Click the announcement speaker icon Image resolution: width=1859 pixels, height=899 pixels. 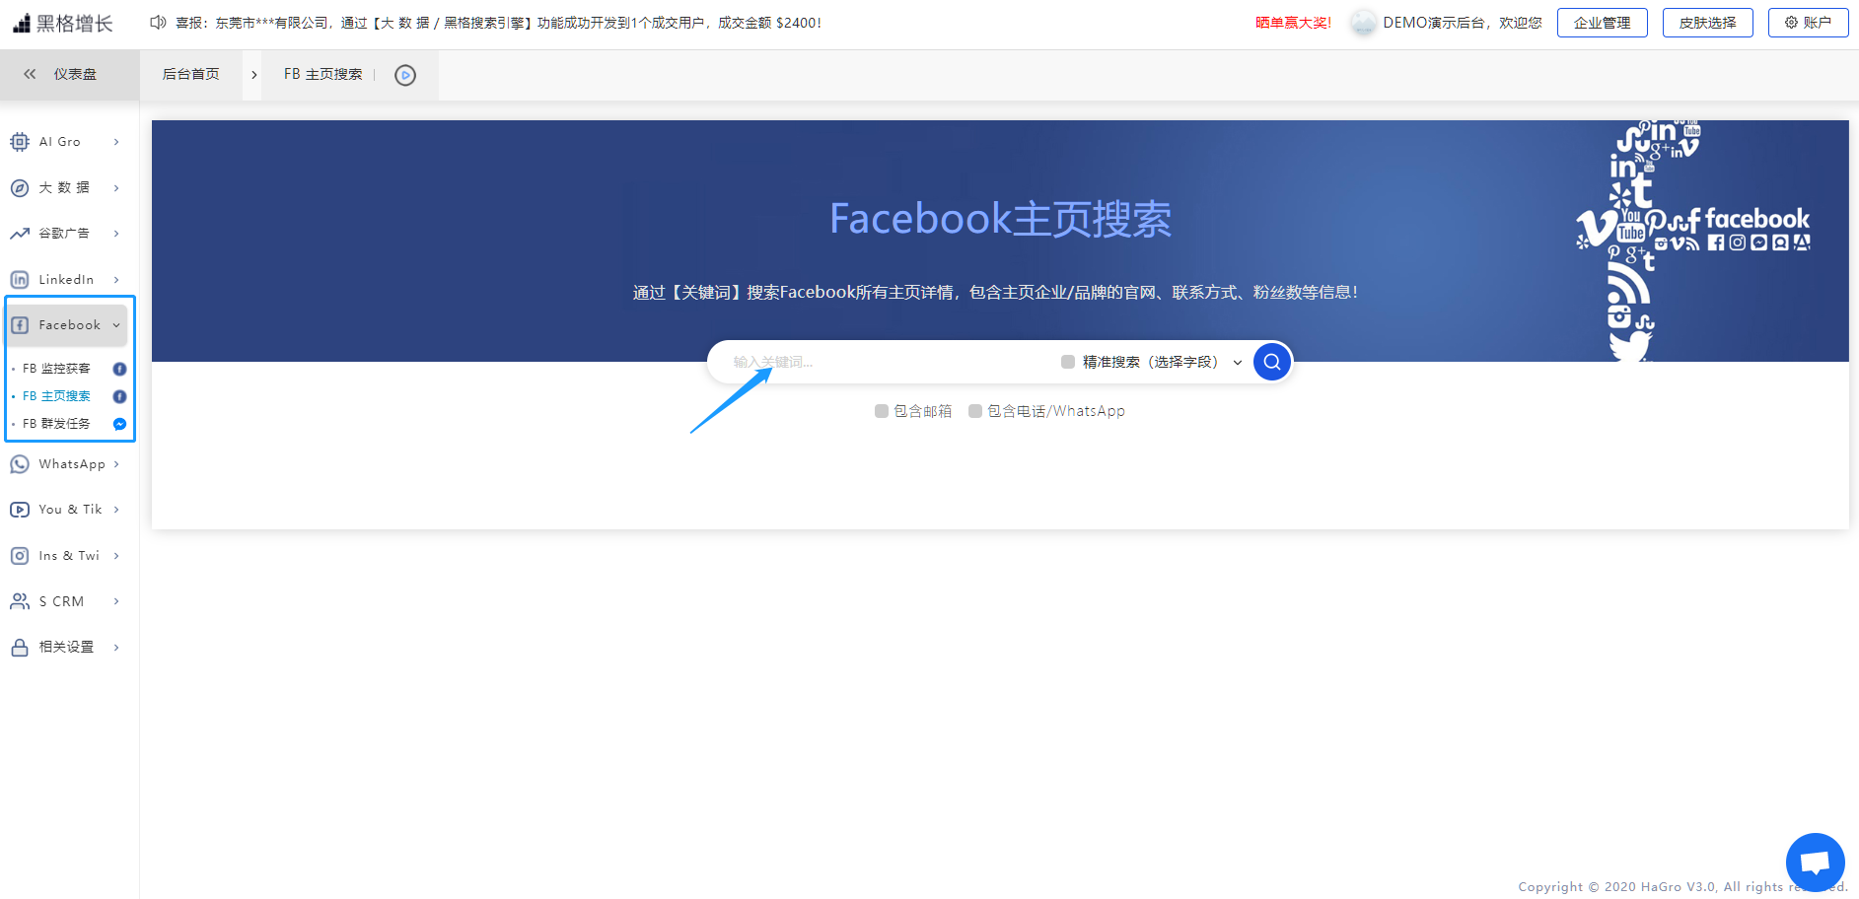pos(158,22)
